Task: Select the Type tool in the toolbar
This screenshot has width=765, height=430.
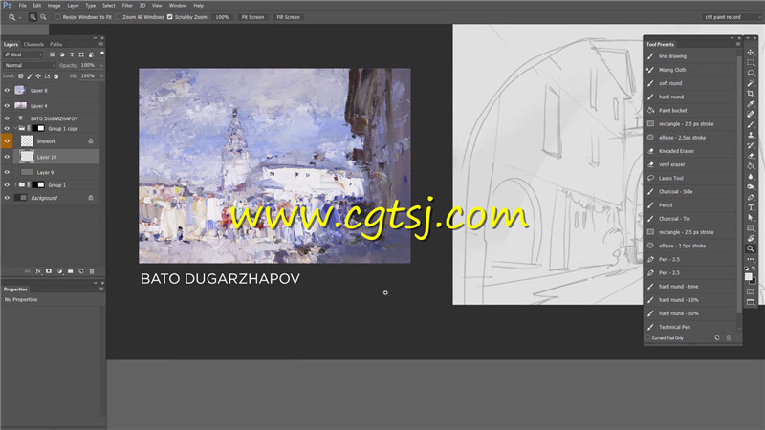Action: point(751,207)
